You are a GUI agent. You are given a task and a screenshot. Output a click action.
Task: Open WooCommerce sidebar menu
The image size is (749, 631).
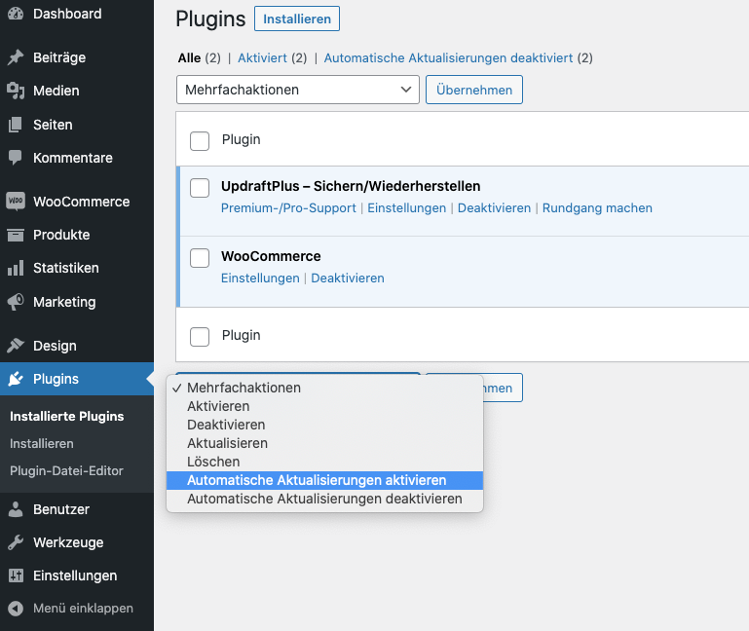click(77, 202)
